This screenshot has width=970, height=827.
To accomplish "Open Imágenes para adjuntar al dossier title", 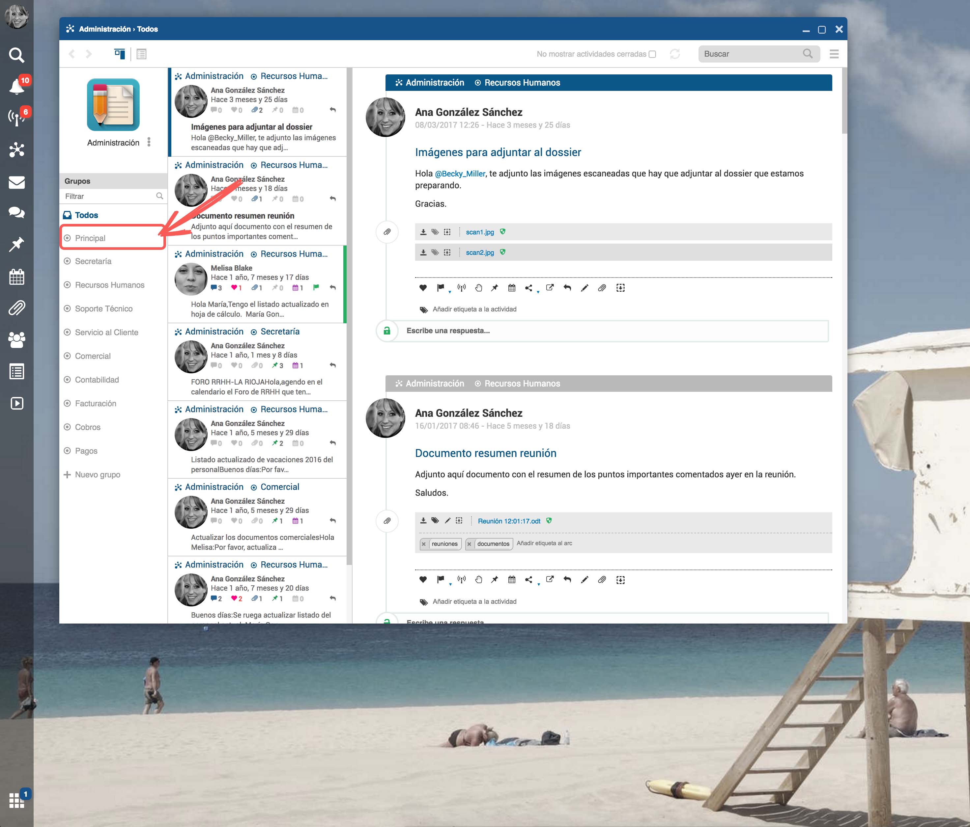I will pos(498,152).
